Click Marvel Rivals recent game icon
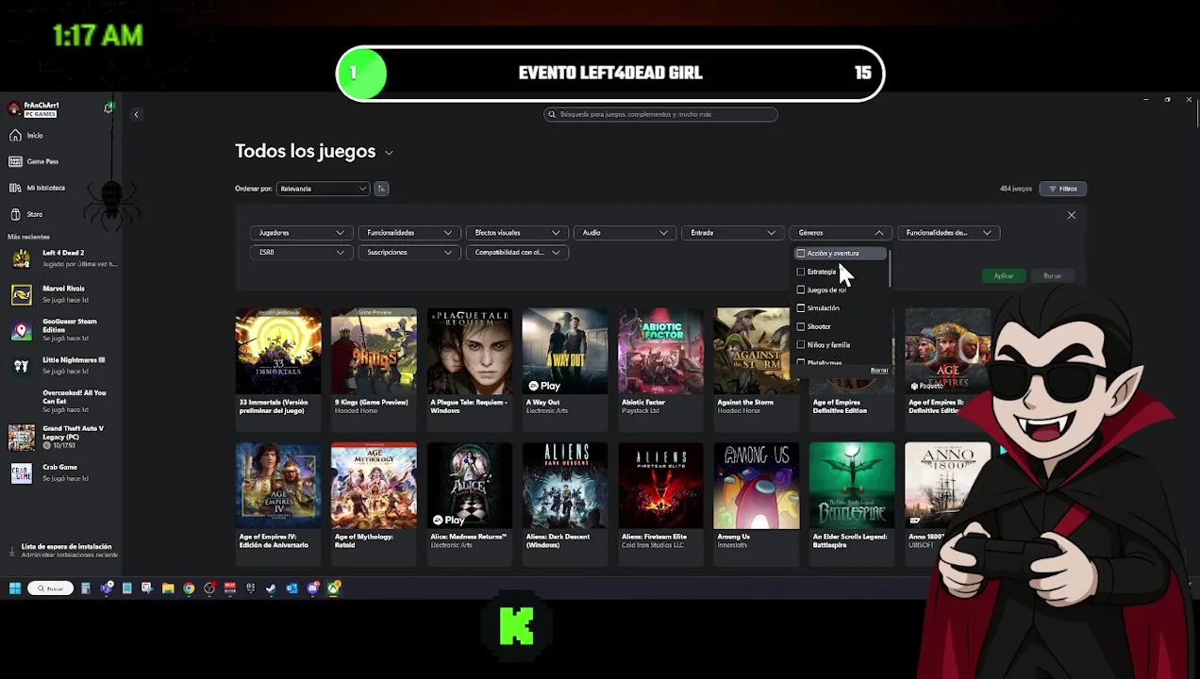1200x679 pixels. point(21,293)
